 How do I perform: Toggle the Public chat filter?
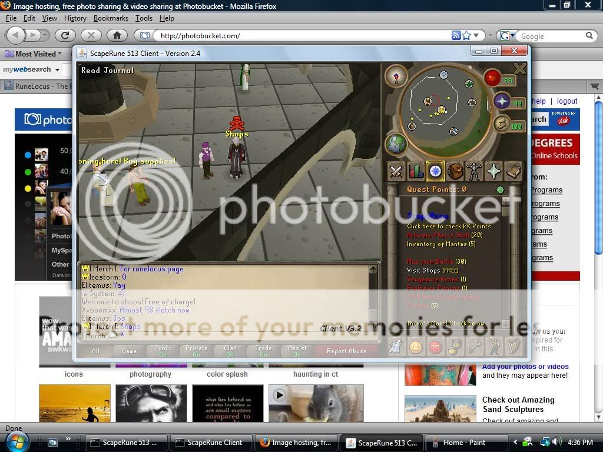point(163,351)
